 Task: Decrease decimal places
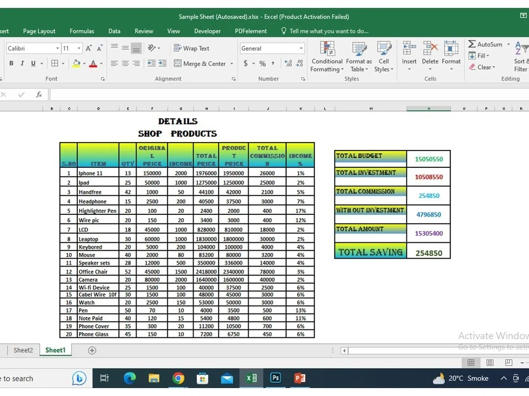[299, 63]
